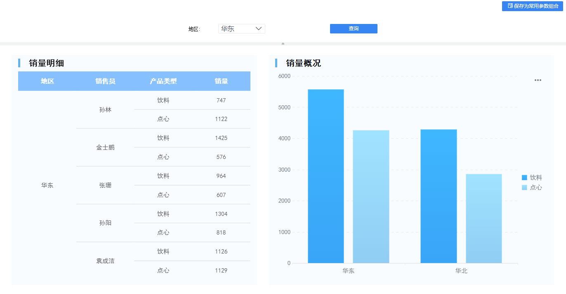Screen dimensions: 566x294
Task: Click the sales value 1122
Action: (221, 119)
